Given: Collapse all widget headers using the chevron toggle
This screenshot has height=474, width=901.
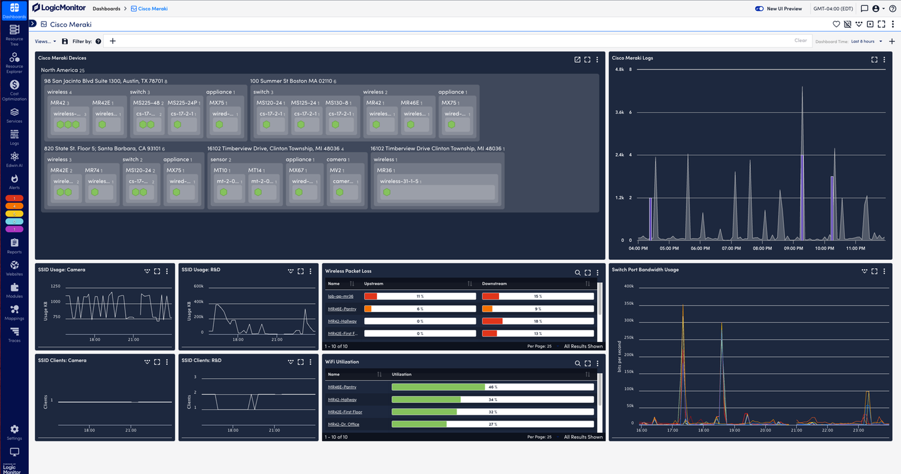Looking at the screenshot, I should [859, 24].
